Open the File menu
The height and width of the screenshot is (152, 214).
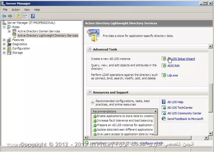5,10
